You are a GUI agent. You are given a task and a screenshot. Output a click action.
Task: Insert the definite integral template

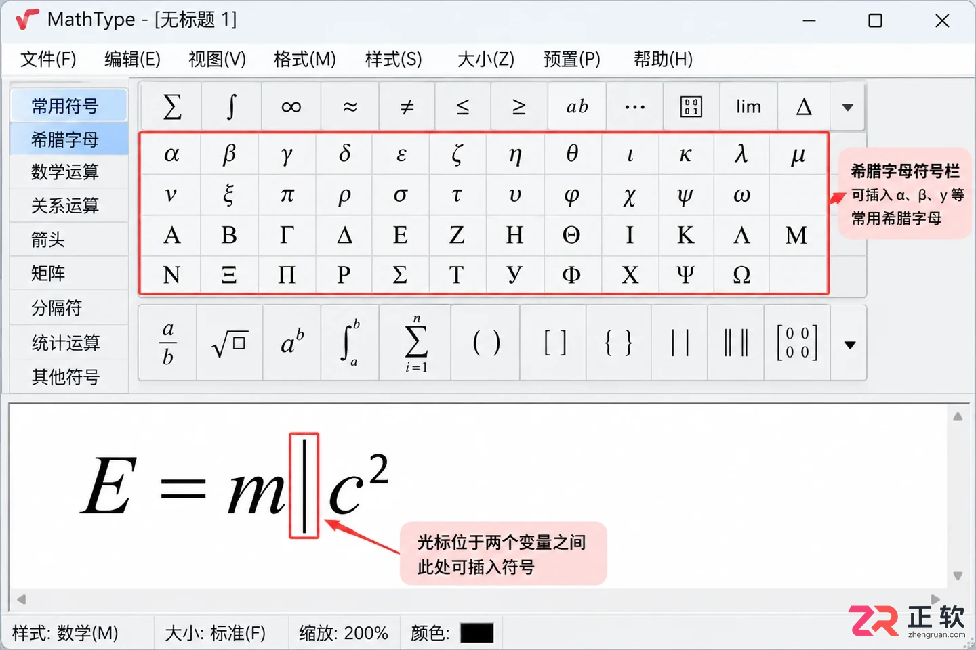click(x=350, y=343)
